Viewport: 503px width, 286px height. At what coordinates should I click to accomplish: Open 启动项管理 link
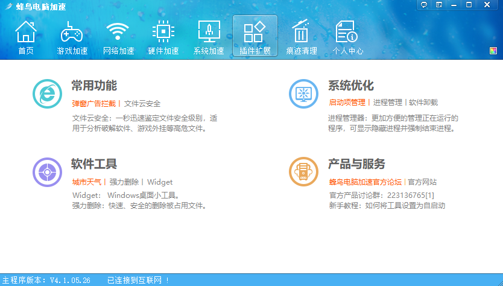coord(347,103)
